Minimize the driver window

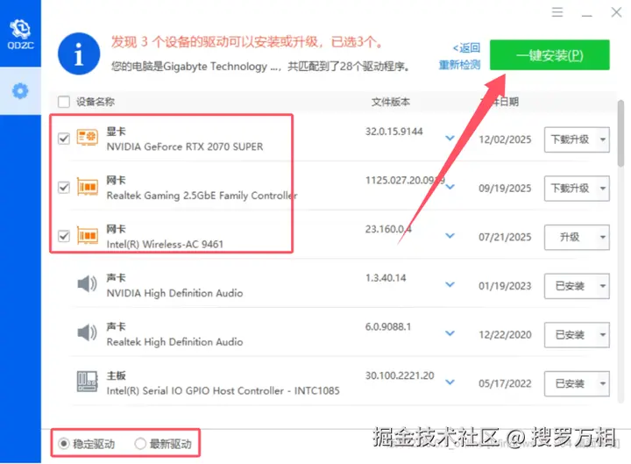[587, 13]
